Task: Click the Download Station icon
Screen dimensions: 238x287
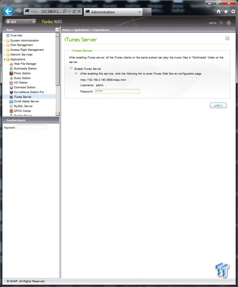Action: (11, 87)
